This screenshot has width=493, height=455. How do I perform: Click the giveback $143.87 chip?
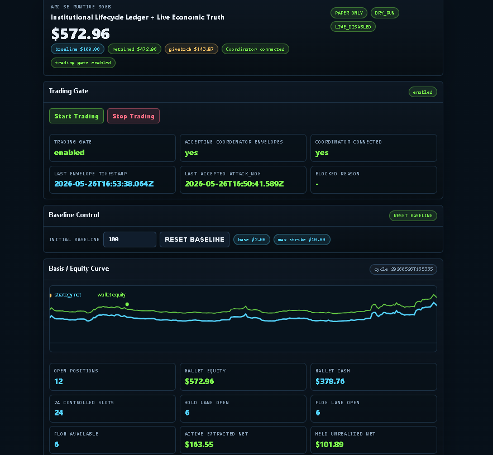click(191, 49)
